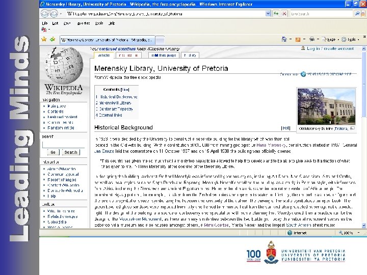The image size is (367, 275).
Task: Click the red Stop loading icon
Action: click(x=284, y=14)
